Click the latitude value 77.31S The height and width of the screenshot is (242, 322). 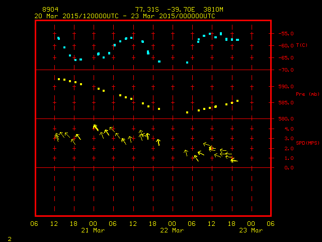tap(147, 10)
